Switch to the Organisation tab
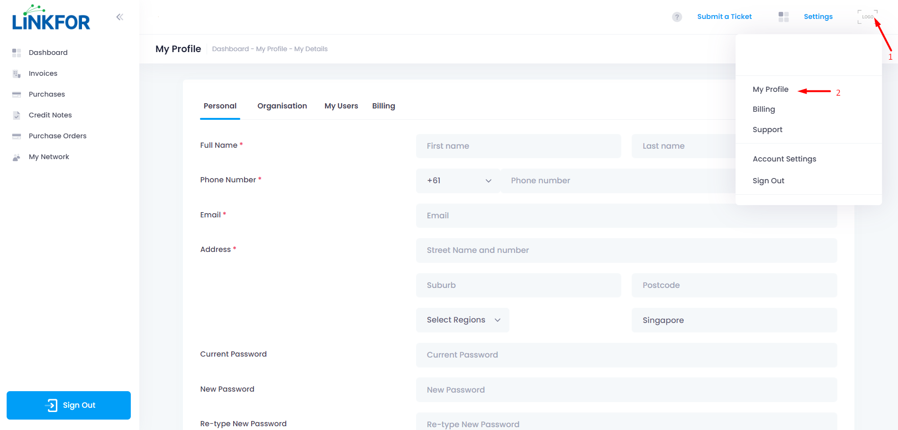The height and width of the screenshot is (430, 898). coord(282,106)
